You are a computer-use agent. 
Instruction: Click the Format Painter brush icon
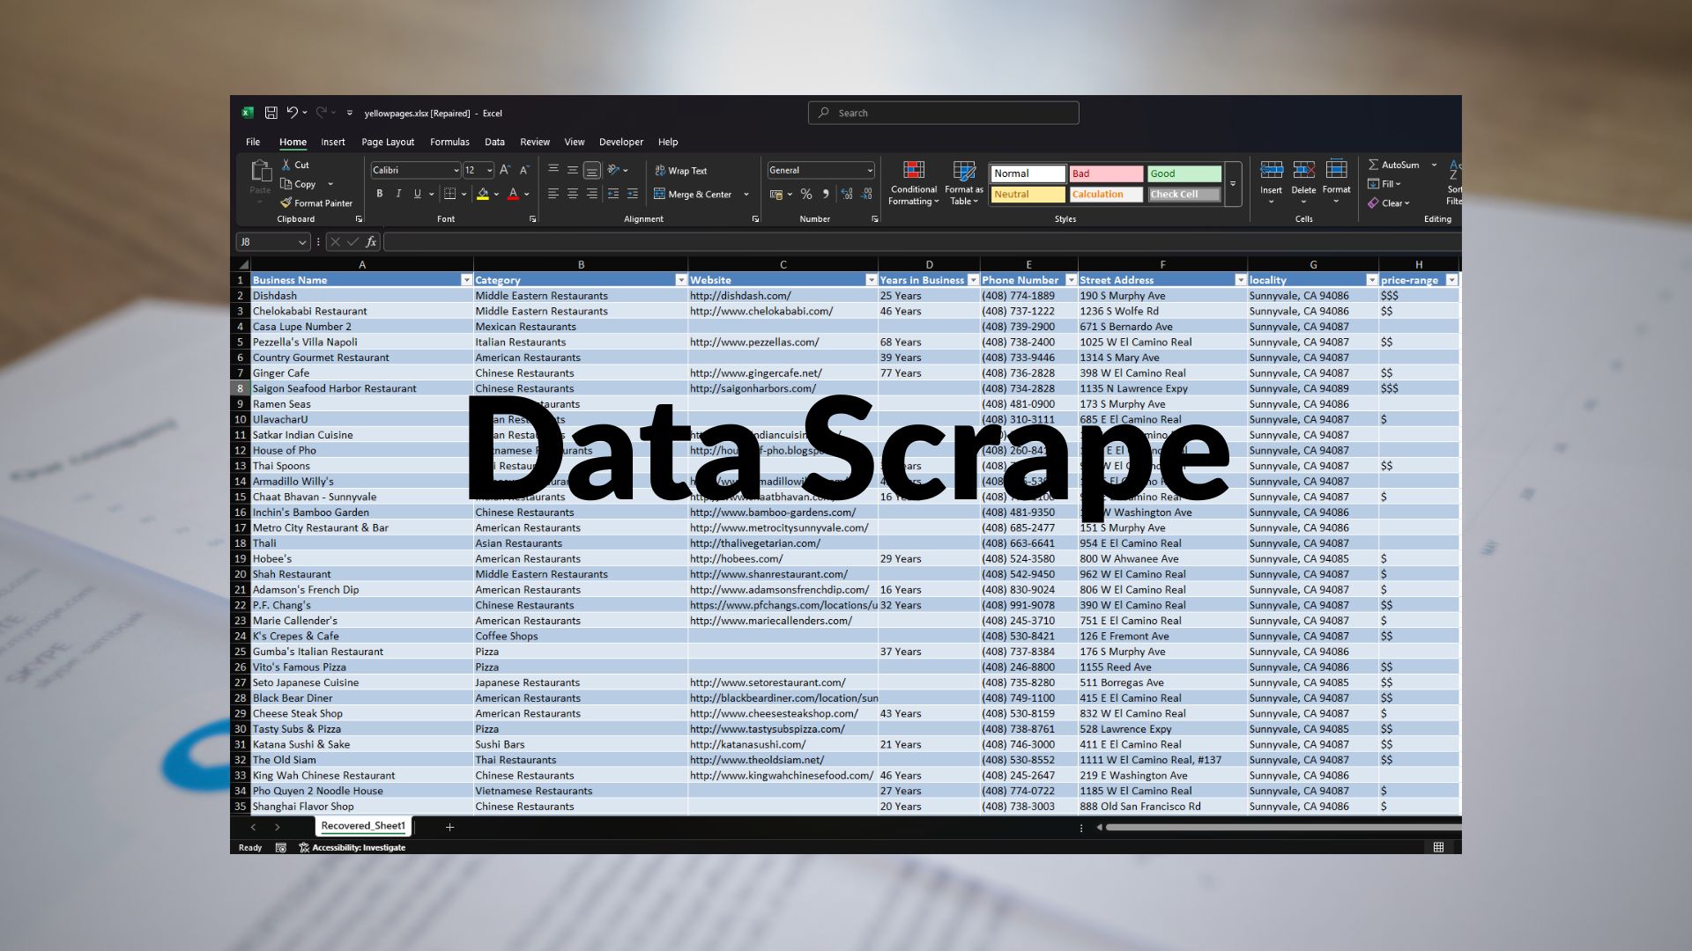click(286, 203)
